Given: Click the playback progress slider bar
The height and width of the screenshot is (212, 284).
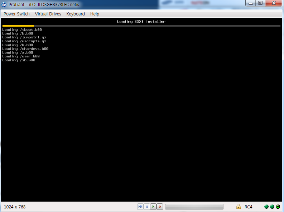Looking at the screenshot, I should point(194,207).
